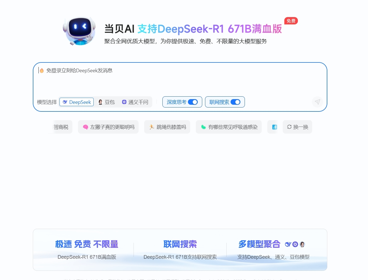The height and width of the screenshot is (280, 368).
Task: Click the red 免费 badge
Action: tap(291, 21)
